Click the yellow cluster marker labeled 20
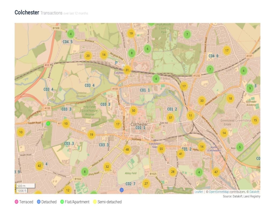This screenshot has width=275, height=218. [x=88, y=56]
